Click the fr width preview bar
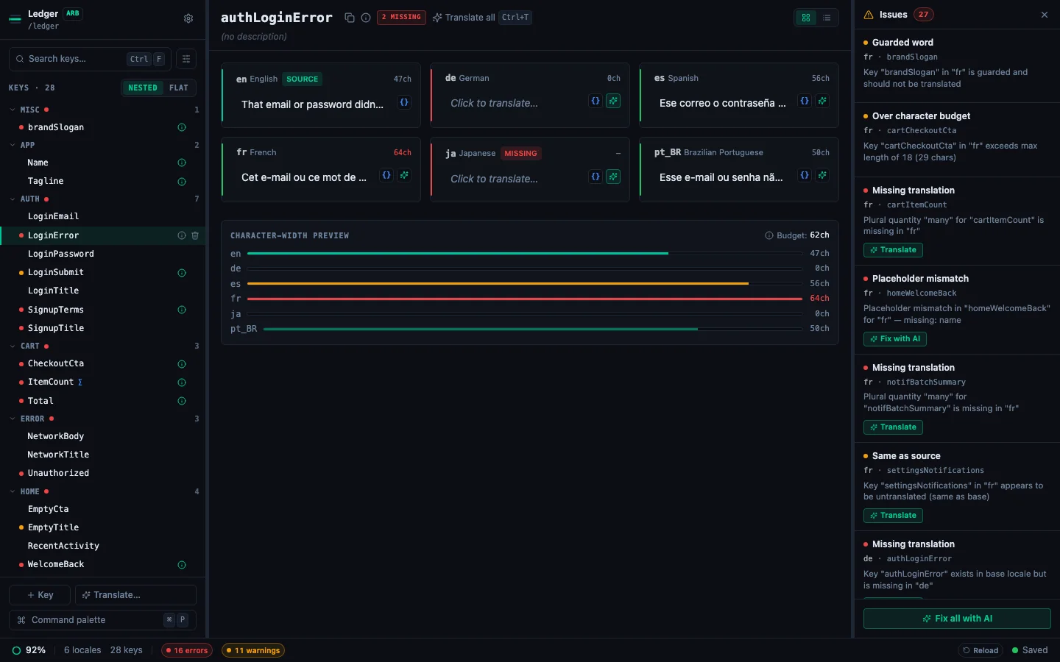 coord(525,299)
